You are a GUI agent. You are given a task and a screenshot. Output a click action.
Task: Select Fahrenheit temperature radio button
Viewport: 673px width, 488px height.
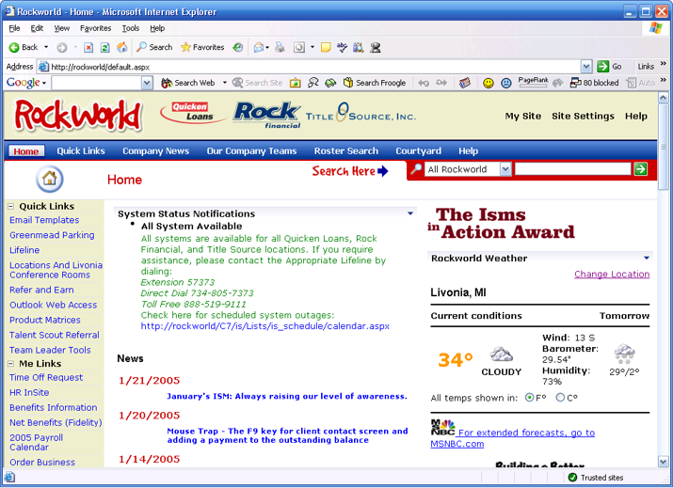click(530, 398)
